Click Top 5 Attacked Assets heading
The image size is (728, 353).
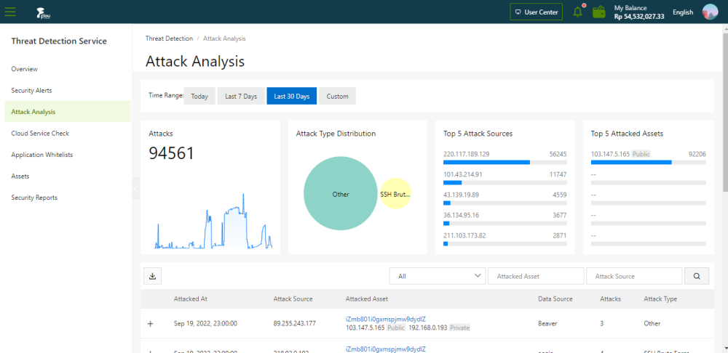pos(628,134)
